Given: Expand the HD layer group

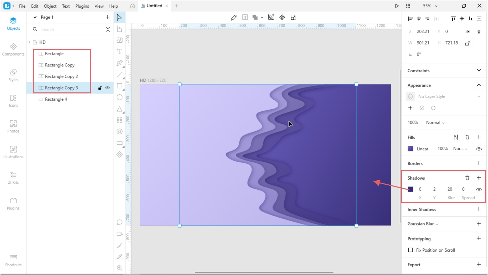Looking at the screenshot, I should [30, 42].
